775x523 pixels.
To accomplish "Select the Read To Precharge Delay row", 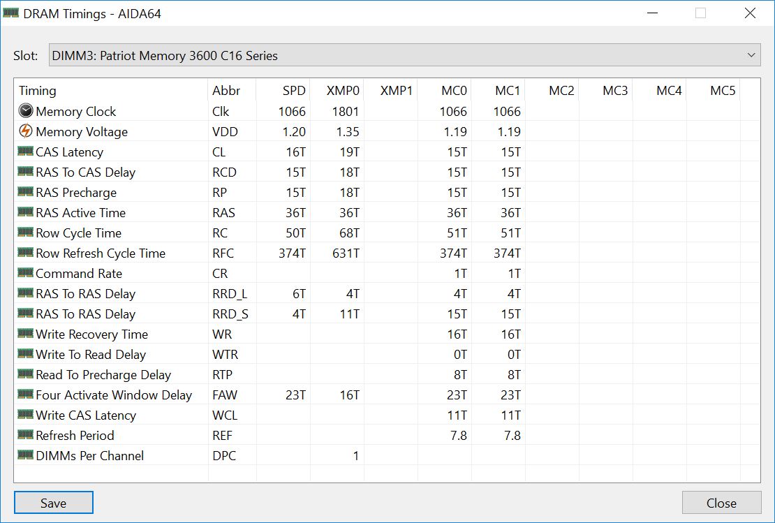I will (x=103, y=375).
